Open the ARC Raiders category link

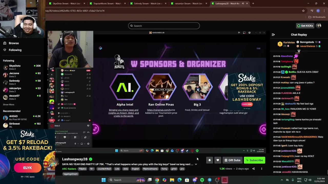click(x=69, y=169)
